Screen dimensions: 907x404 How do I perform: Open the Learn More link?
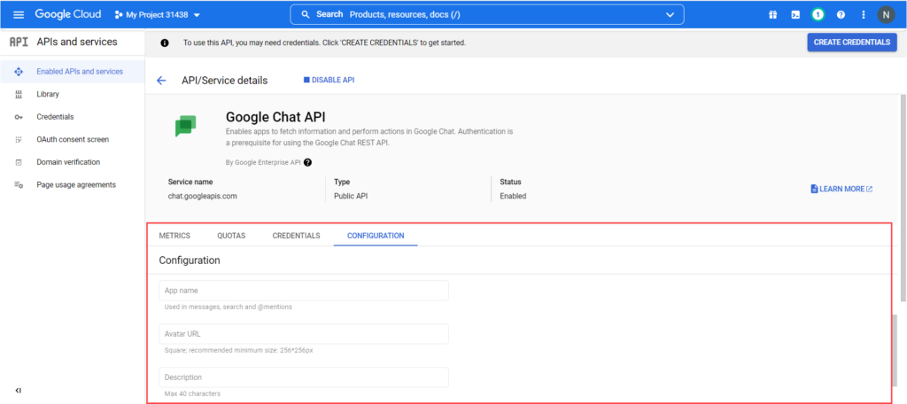tap(841, 189)
